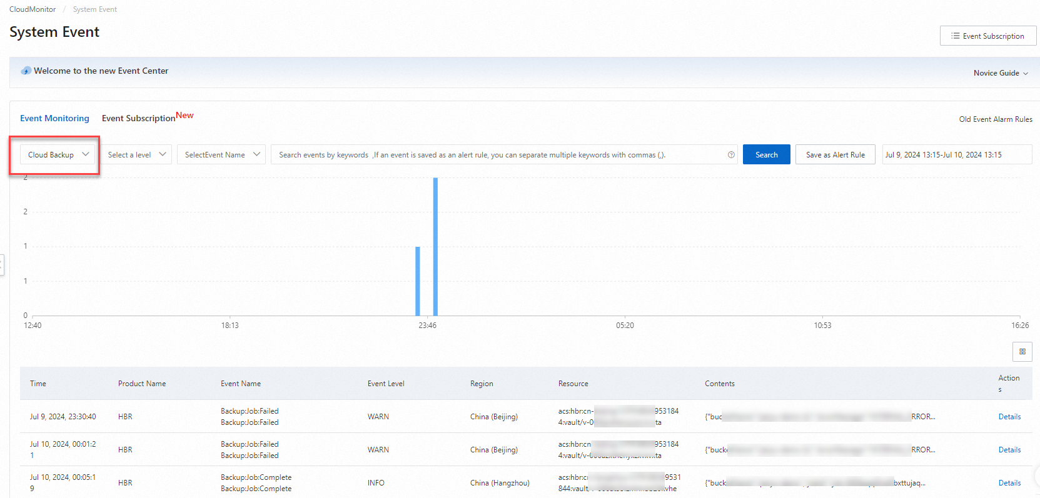Click Save as Alert Rule button
1040x498 pixels.
point(835,155)
